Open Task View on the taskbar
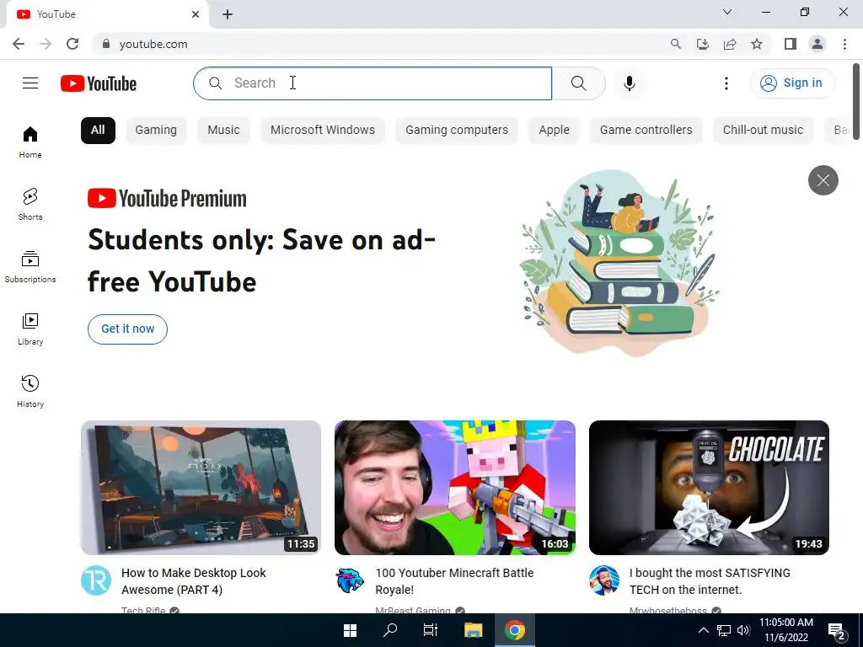Image resolution: width=863 pixels, height=647 pixels. 431,630
